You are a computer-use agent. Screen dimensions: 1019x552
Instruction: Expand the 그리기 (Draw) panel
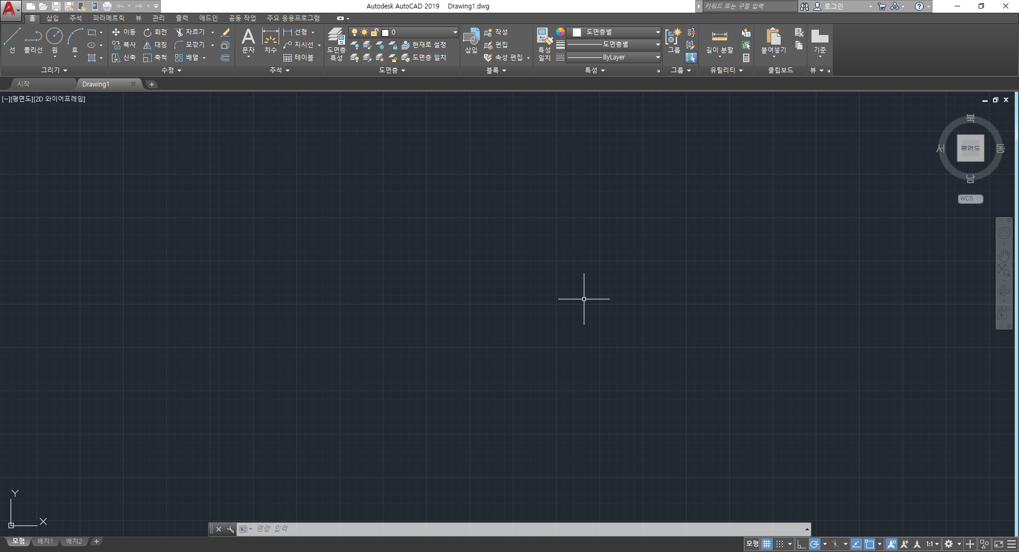pos(54,70)
